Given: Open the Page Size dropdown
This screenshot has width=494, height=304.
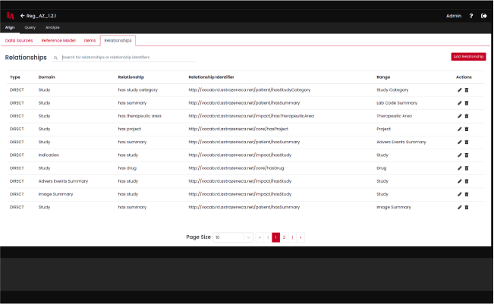Looking at the screenshot, I should point(233,237).
